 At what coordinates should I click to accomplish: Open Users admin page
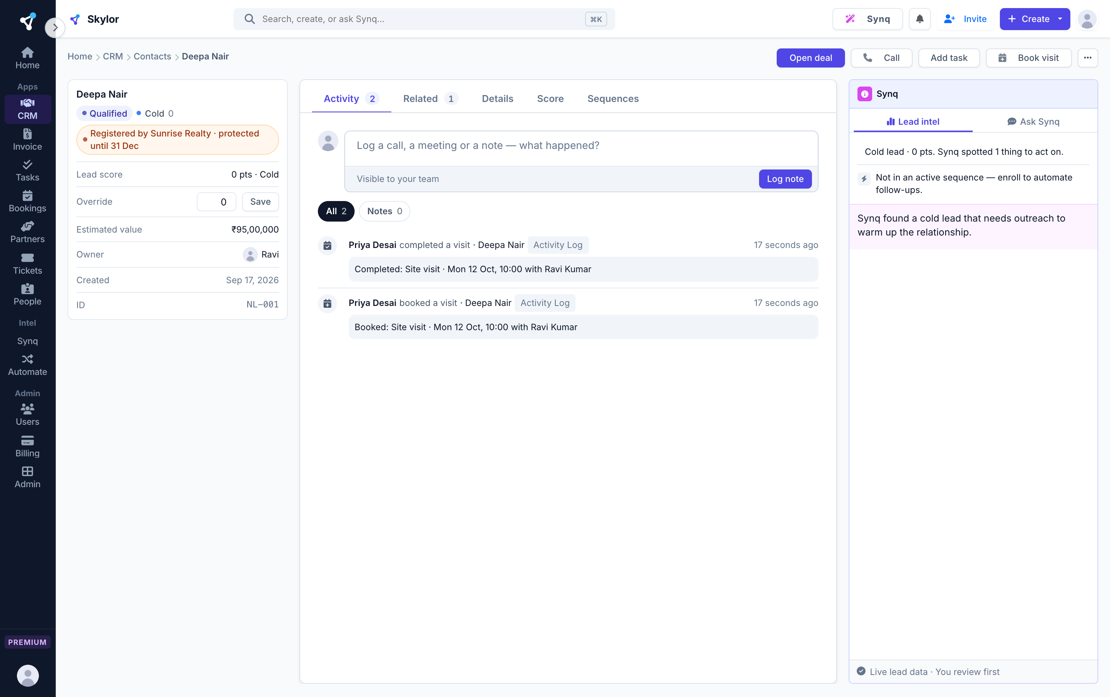click(27, 415)
